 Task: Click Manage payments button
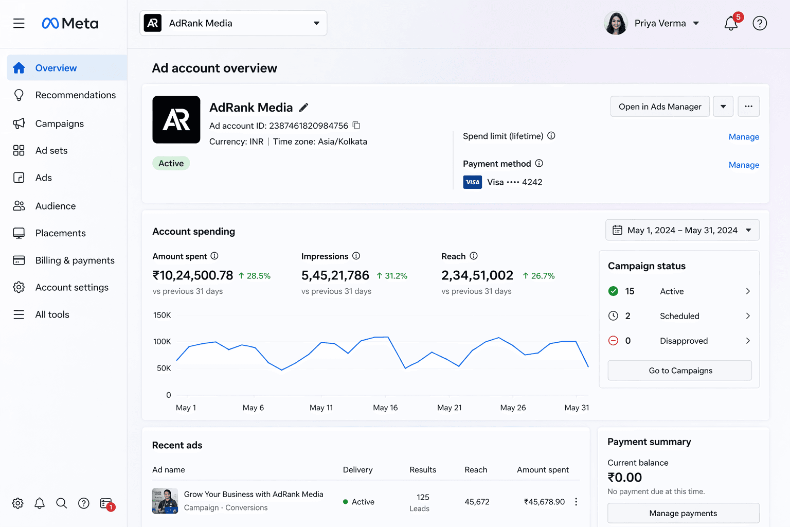[x=683, y=513]
